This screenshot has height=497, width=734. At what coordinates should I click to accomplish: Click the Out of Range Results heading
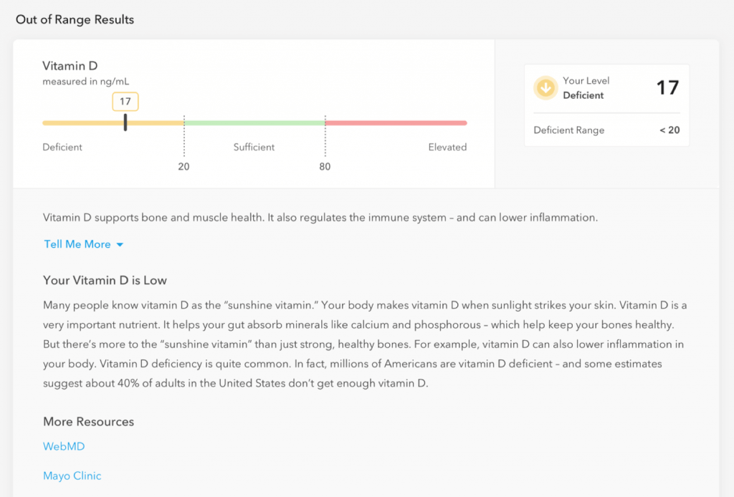(75, 19)
